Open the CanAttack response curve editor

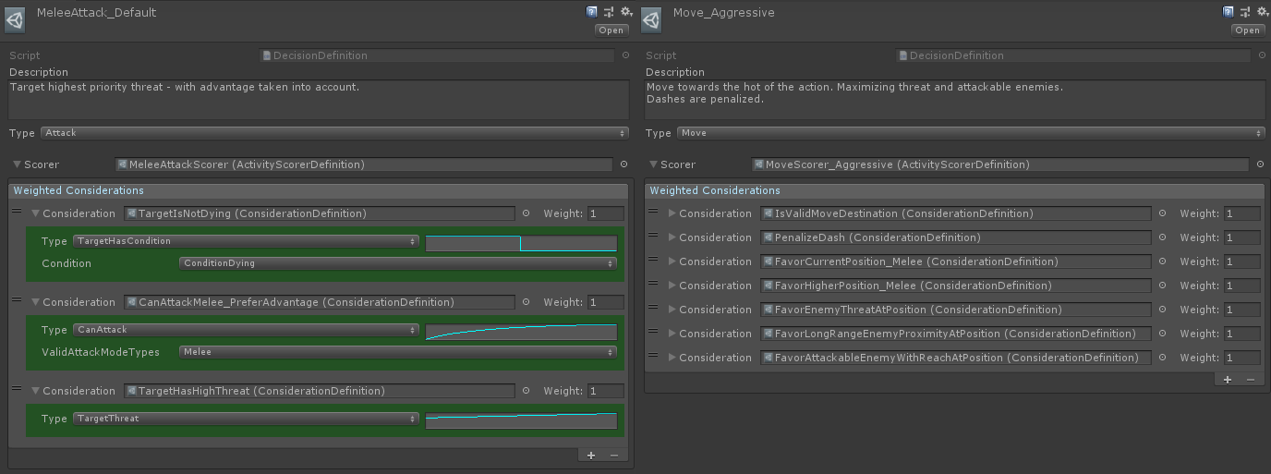521,332
